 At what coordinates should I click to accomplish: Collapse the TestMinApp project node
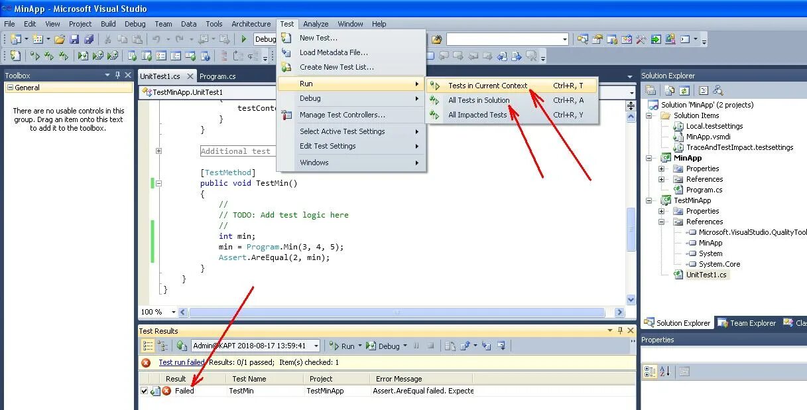pyautogui.click(x=651, y=200)
